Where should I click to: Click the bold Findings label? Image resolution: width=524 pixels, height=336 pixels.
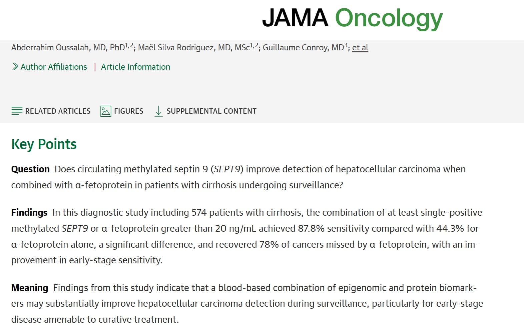[x=29, y=212]
